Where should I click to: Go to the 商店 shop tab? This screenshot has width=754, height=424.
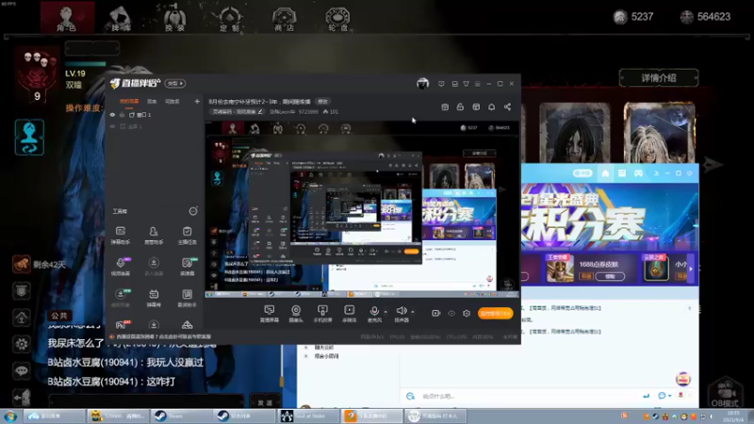[x=285, y=18]
